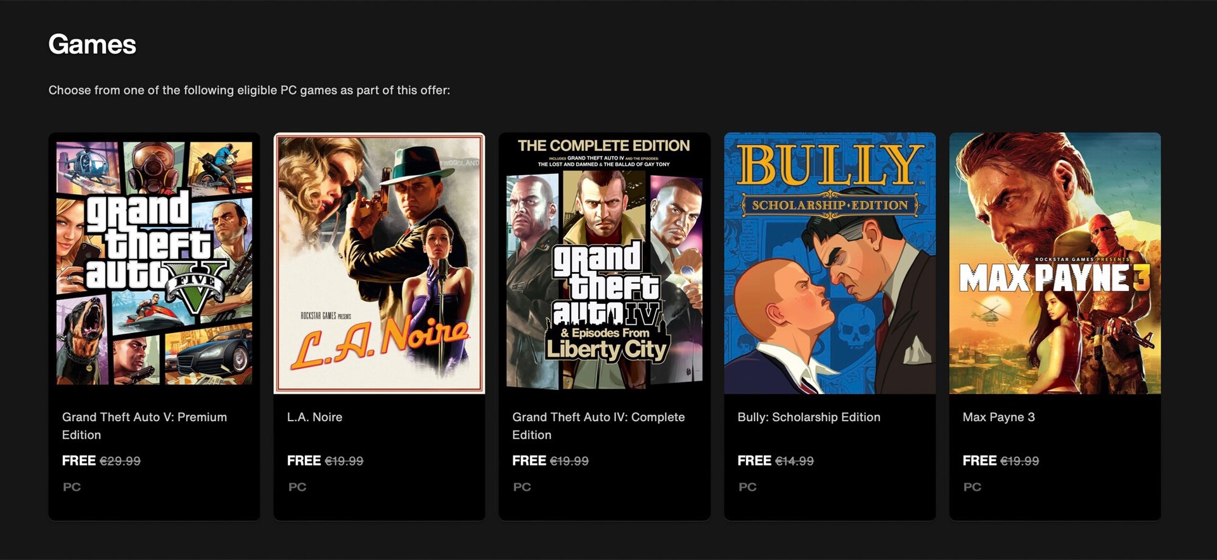
Task: Click the L.A. Noire title text
Action: pyautogui.click(x=314, y=417)
